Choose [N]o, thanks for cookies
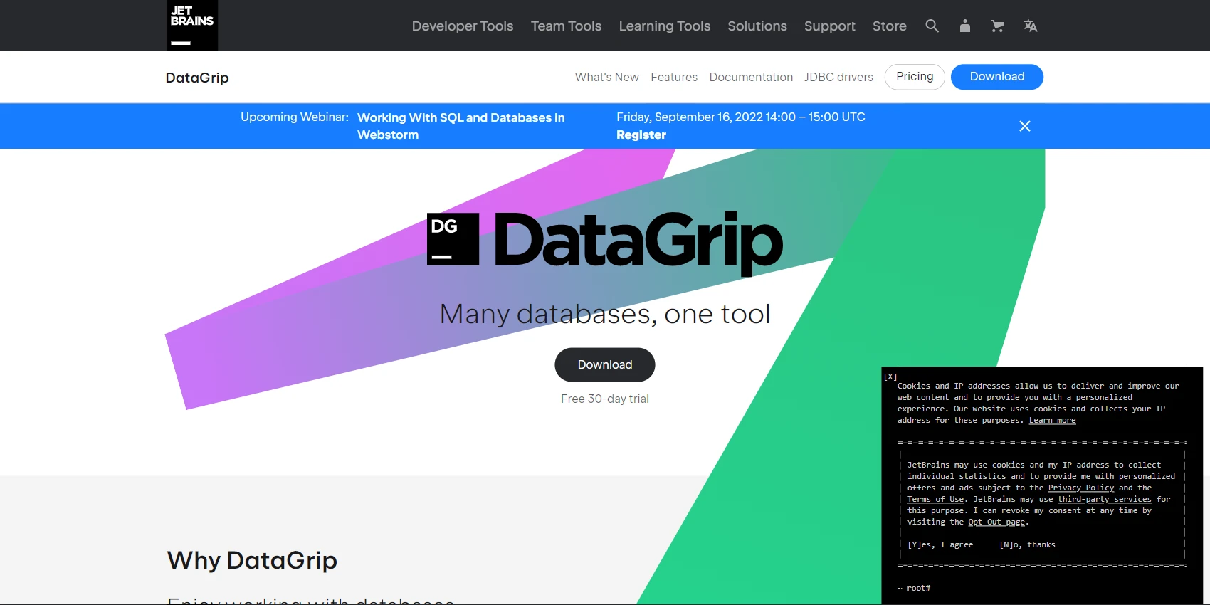Image resolution: width=1210 pixels, height=605 pixels. 1027,544
